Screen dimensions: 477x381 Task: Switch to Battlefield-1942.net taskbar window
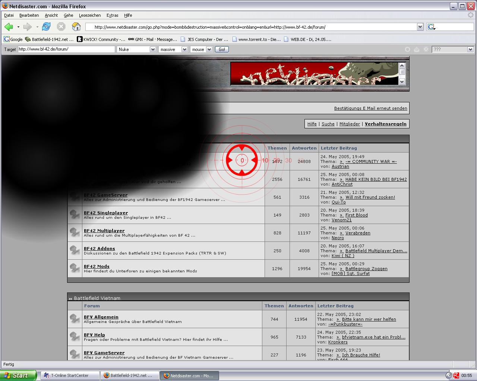point(130,375)
